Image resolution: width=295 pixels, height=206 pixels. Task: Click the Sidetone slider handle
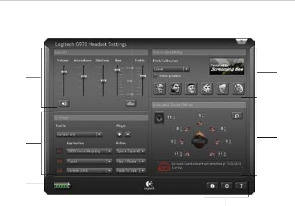click(x=104, y=81)
